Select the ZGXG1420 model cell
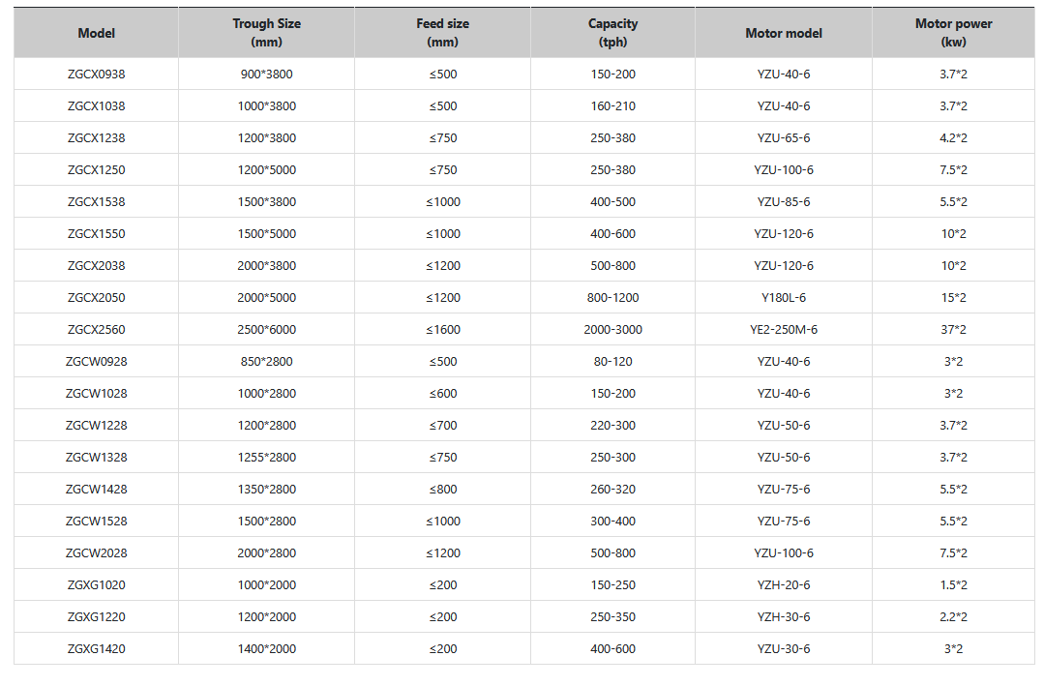This screenshot has width=1044, height=686. (x=96, y=649)
